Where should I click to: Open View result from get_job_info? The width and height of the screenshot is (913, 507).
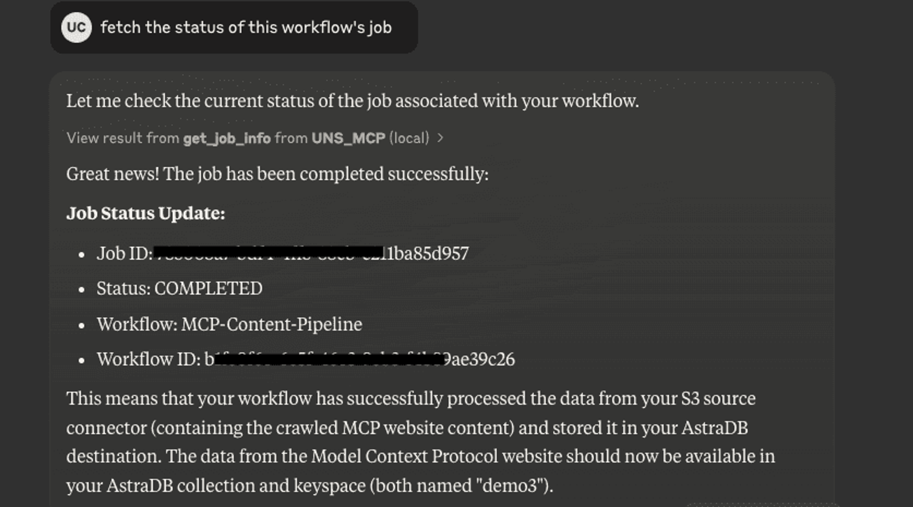coord(255,138)
